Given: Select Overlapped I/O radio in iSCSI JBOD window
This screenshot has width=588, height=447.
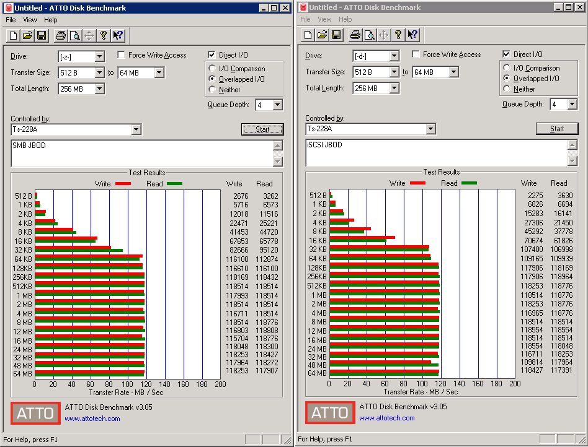Looking at the screenshot, I should 507,78.
